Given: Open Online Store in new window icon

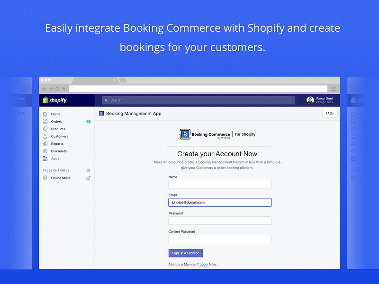Looking at the screenshot, I should 89,178.
